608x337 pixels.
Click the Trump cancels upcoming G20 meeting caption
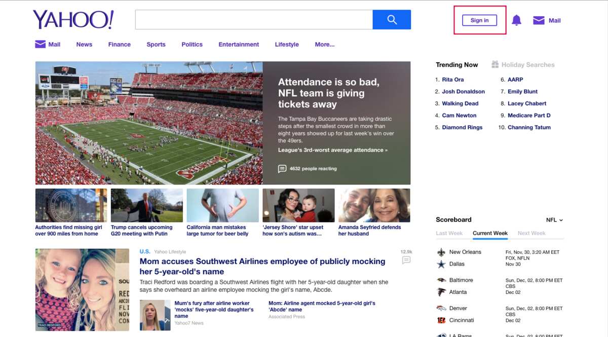coord(141,231)
